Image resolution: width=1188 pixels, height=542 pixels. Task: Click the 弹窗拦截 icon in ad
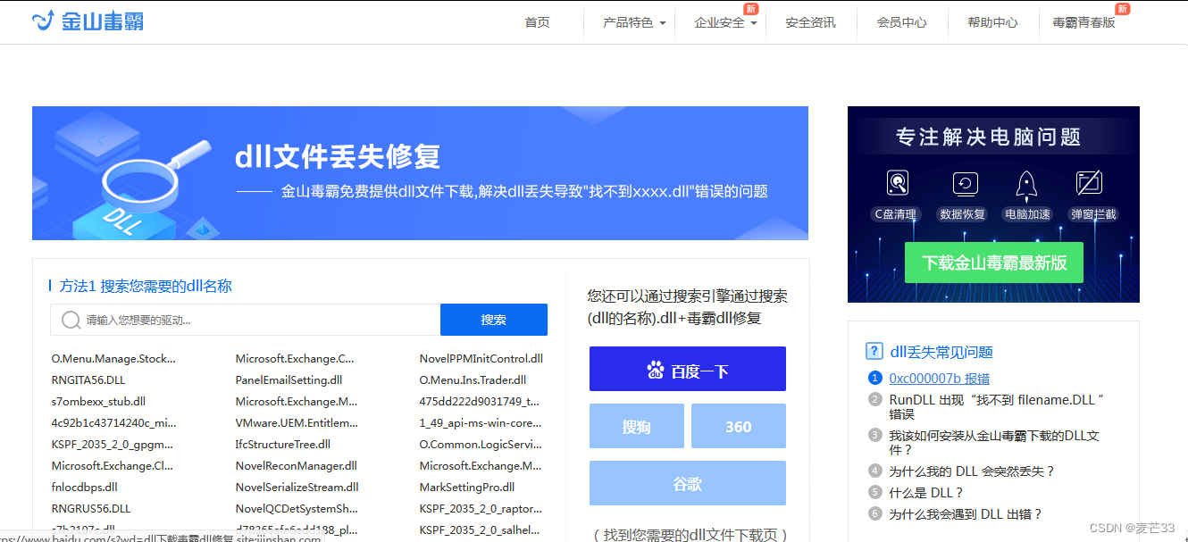(1089, 184)
